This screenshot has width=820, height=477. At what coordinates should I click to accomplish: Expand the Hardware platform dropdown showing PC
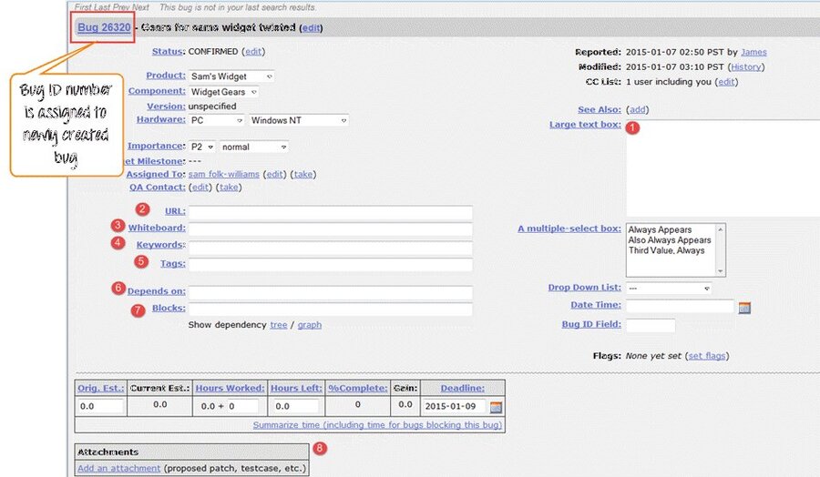(217, 120)
